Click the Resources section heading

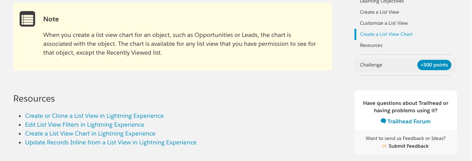34,99
